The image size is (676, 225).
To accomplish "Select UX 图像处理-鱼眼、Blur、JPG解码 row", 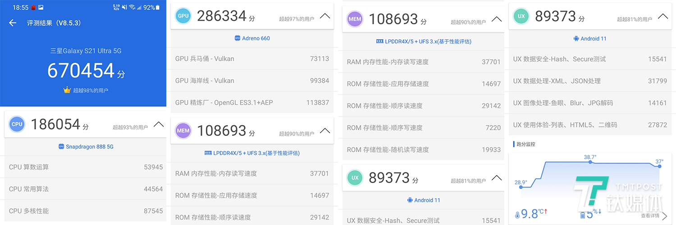I will click(590, 103).
